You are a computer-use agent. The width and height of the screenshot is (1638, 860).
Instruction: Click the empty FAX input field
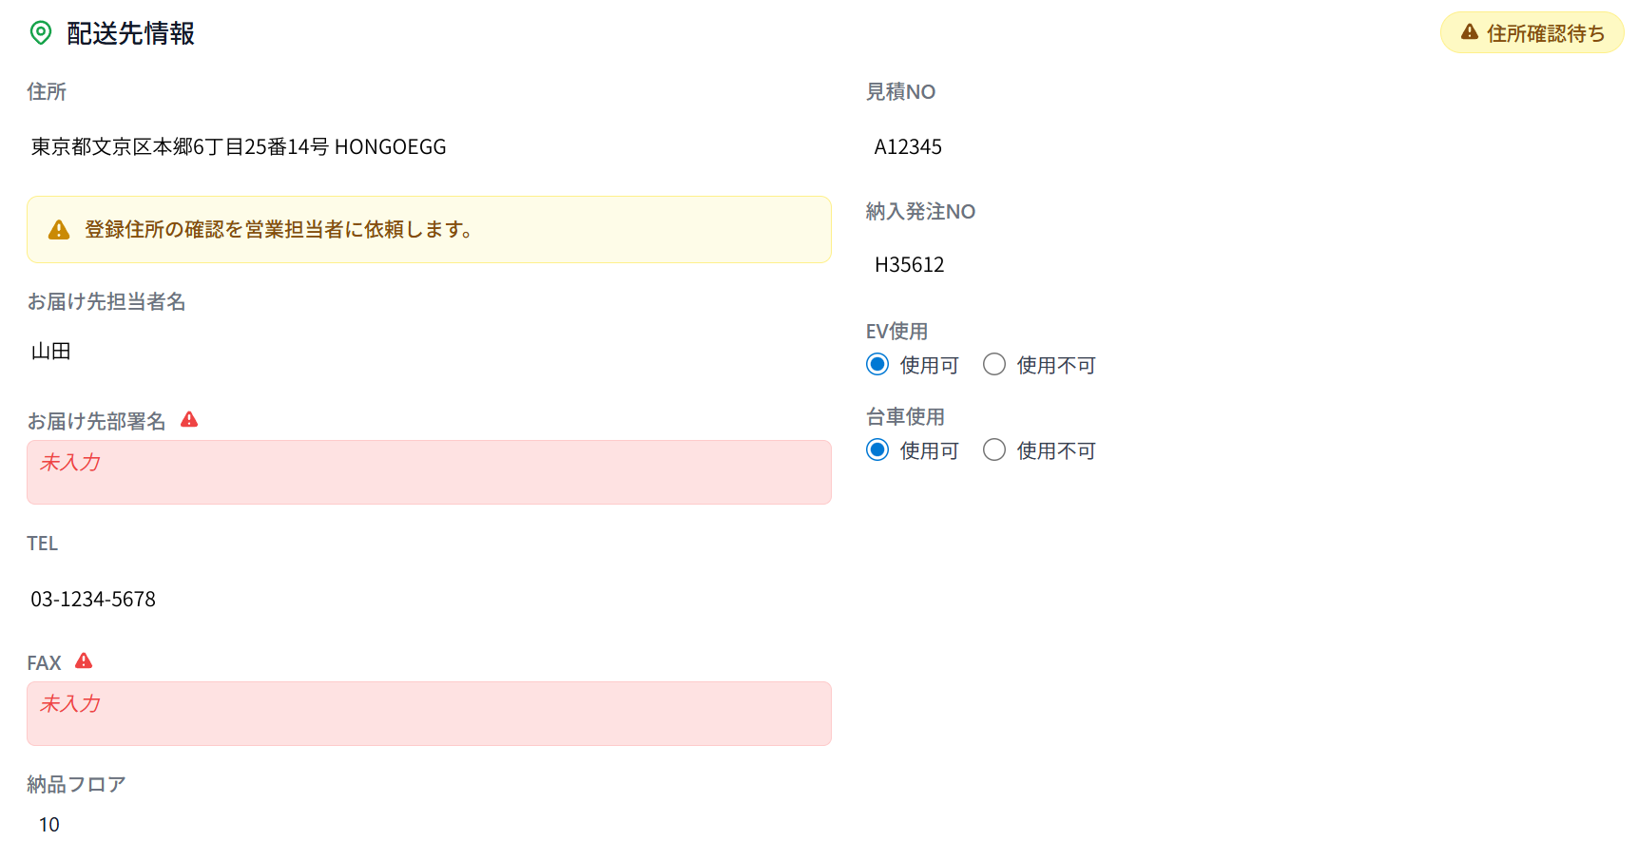tap(429, 714)
